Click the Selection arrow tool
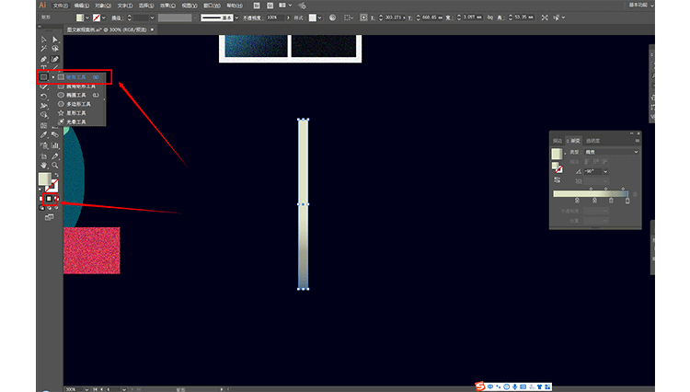The width and height of the screenshot is (690, 392). click(x=43, y=40)
